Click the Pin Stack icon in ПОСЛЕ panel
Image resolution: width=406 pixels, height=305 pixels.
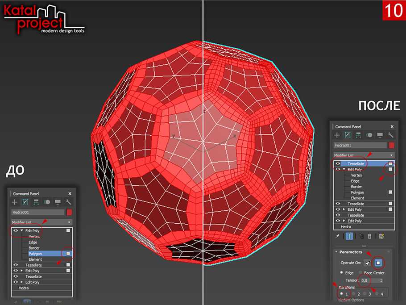pos(338,236)
